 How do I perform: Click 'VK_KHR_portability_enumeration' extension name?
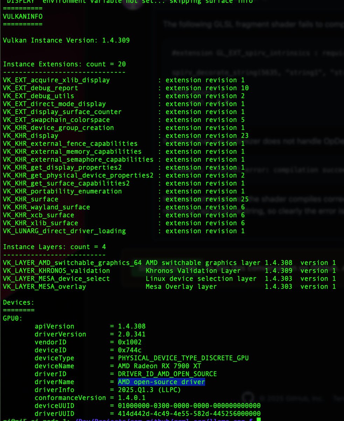click(62, 191)
